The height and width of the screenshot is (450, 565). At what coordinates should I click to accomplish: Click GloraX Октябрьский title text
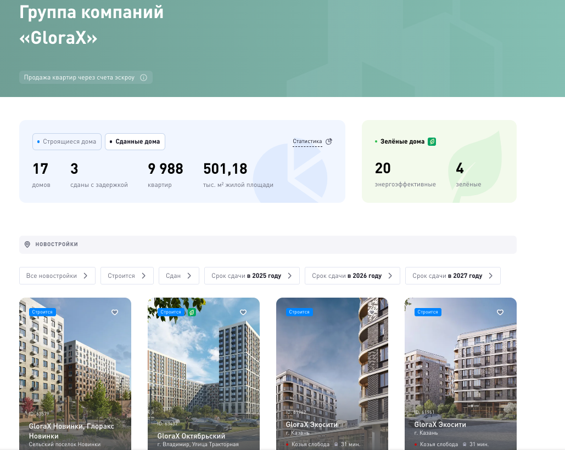coord(191,436)
